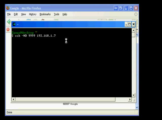Click the 'ssh -ND 9999 192.168.1.7' command text

[x=35, y=36]
